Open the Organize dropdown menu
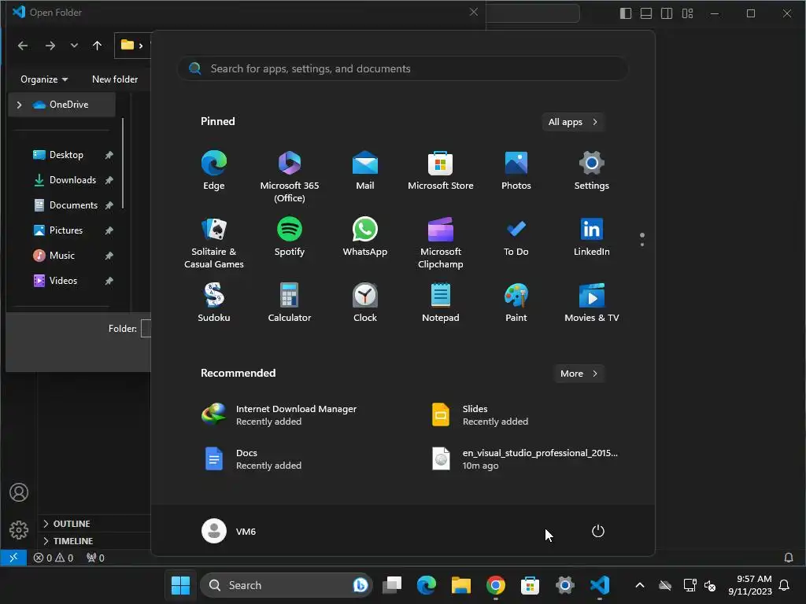 tap(44, 79)
